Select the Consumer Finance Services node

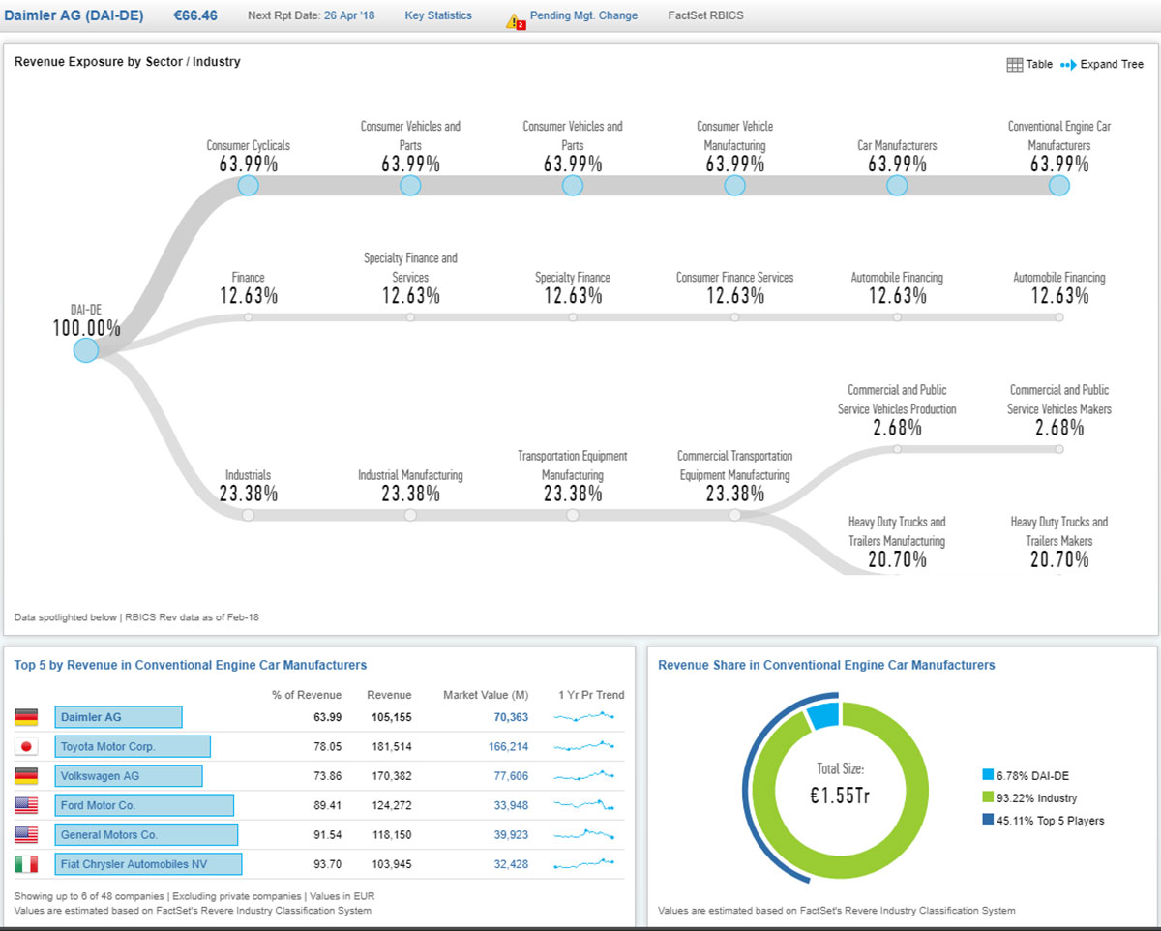pos(735,316)
